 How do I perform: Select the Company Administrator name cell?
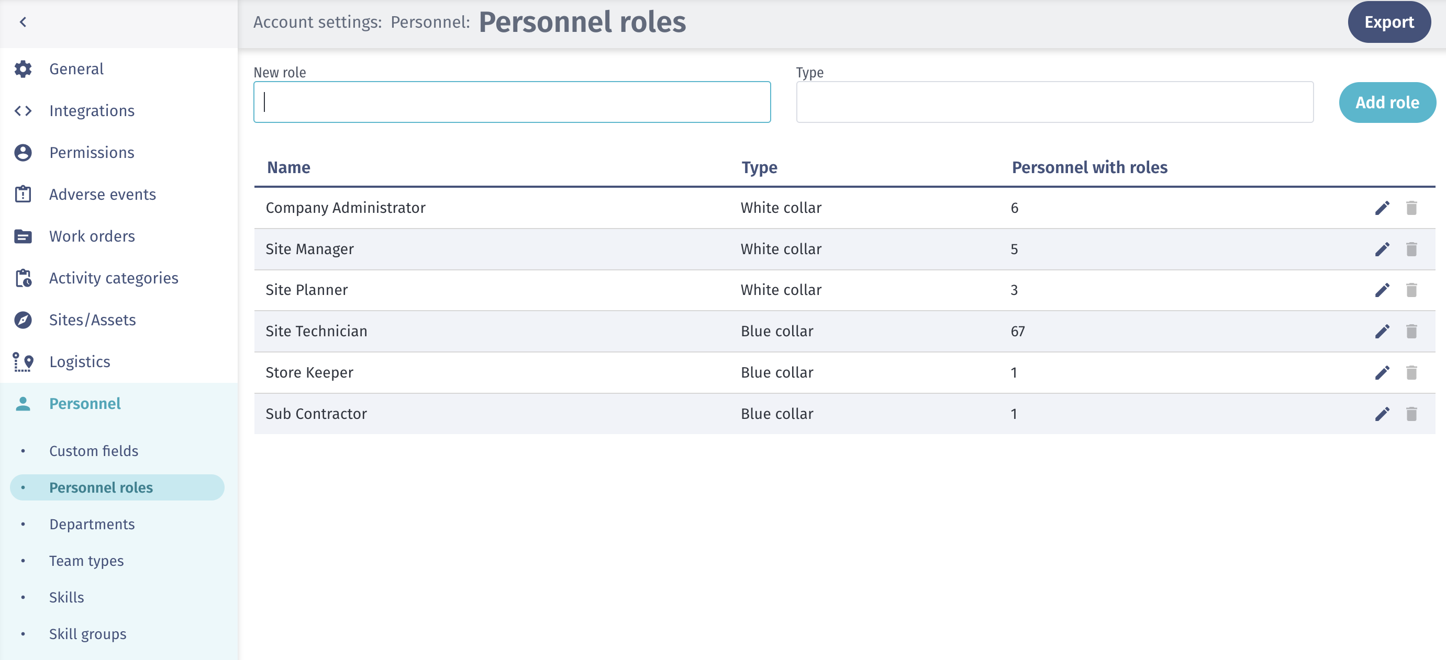click(x=345, y=208)
